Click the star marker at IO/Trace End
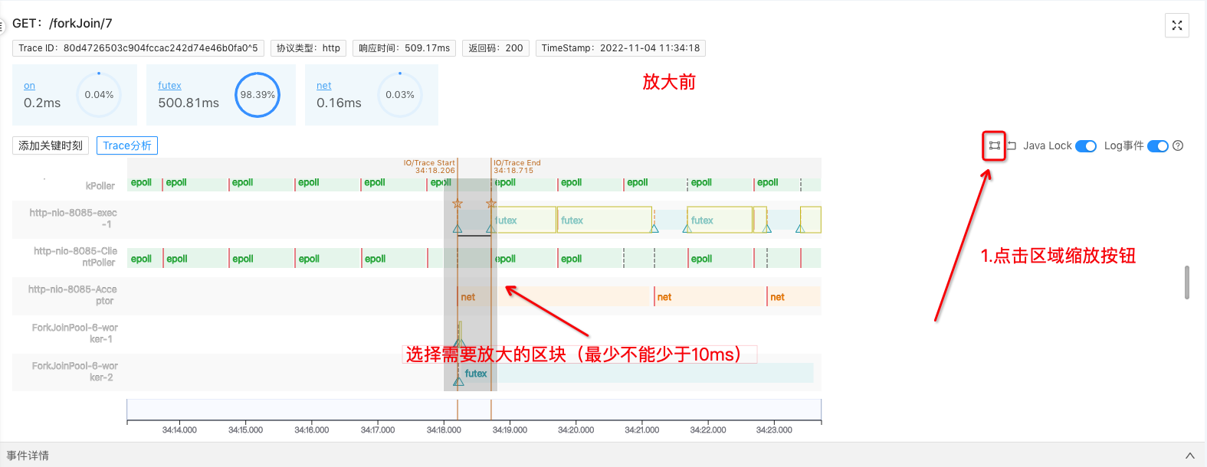Screen dimensions: 1207x467 (491, 204)
